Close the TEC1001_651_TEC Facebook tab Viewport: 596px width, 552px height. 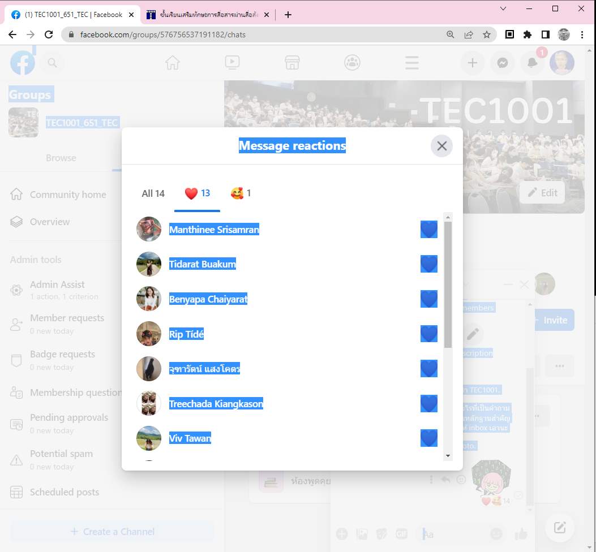click(131, 15)
